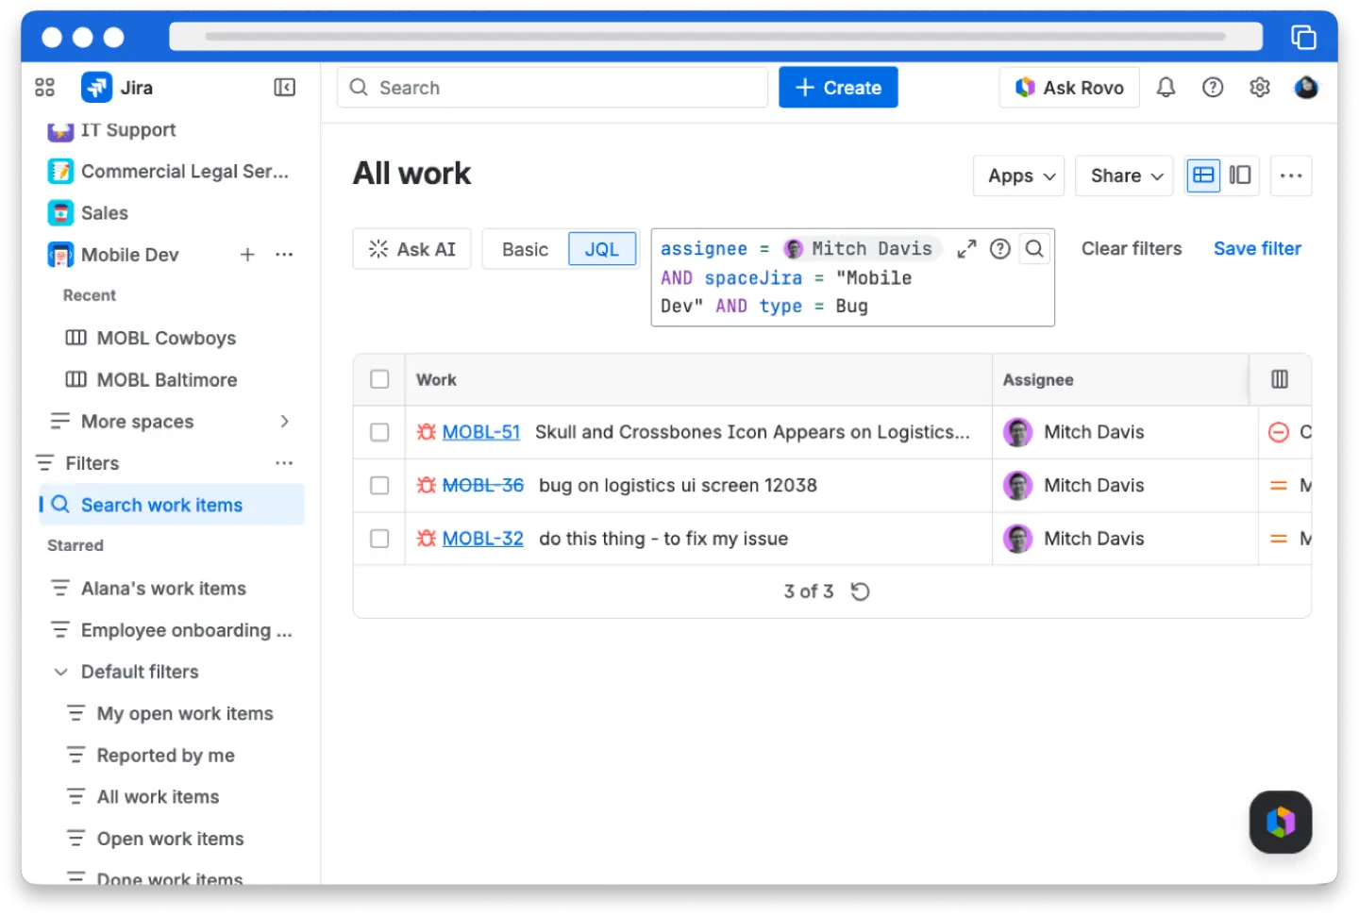Open the help question mark in top bar
The height and width of the screenshot is (916, 1359).
(x=1213, y=88)
